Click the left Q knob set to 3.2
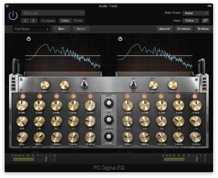 [56, 121]
